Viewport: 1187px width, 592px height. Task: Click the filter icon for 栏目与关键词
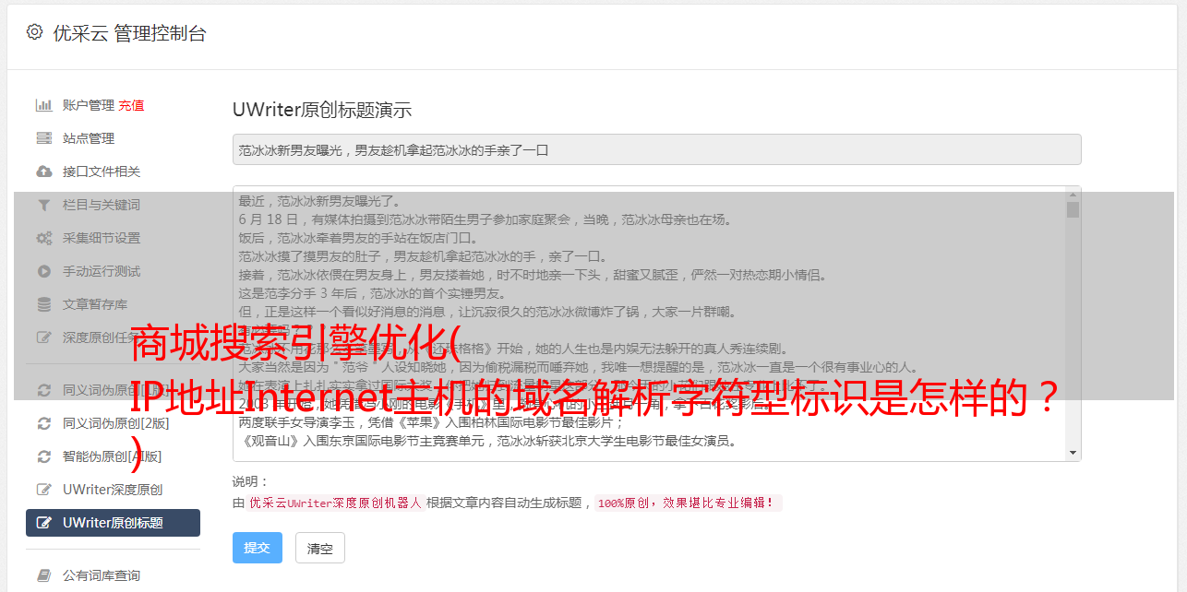pyautogui.click(x=43, y=205)
